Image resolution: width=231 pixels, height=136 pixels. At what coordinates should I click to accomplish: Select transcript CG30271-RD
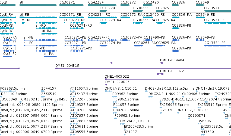[77, 28]
